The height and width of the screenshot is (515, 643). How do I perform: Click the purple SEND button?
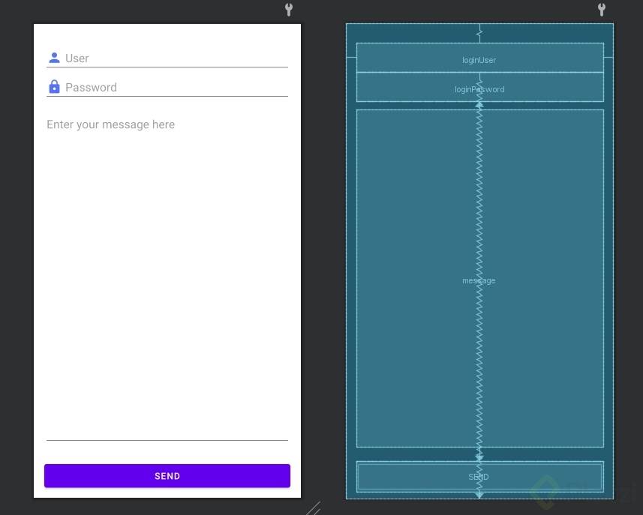pyautogui.click(x=167, y=476)
